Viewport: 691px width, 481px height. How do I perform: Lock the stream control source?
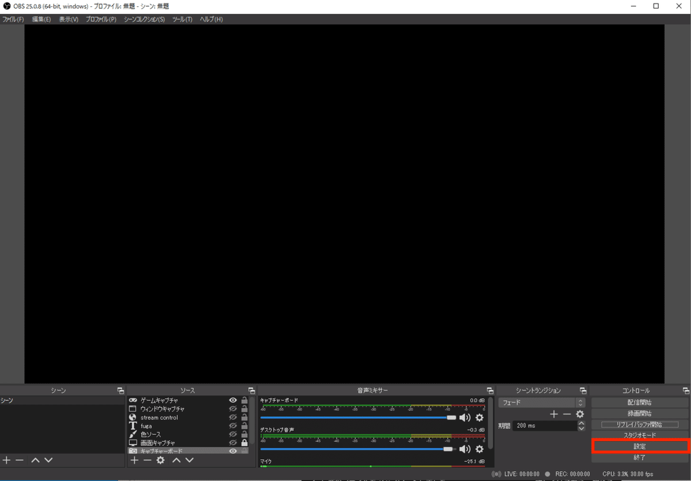click(x=244, y=417)
